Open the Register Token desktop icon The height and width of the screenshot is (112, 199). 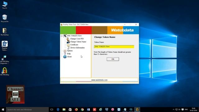[x=5, y=46]
